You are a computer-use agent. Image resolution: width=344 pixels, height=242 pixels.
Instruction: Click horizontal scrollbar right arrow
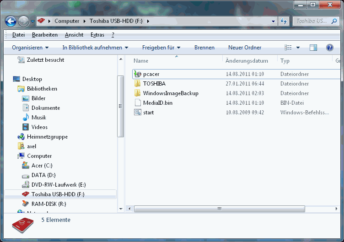[x=336, y=209]
